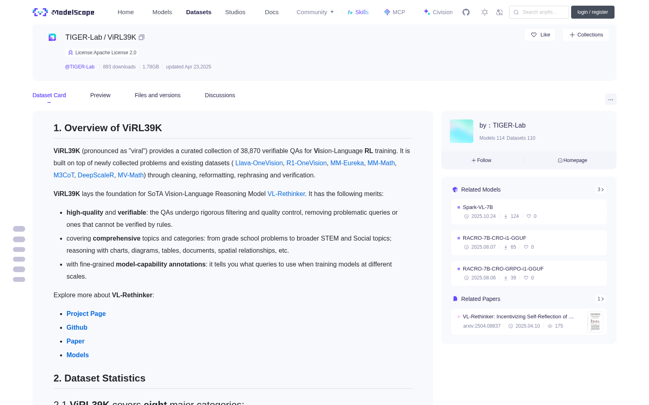Open the MV-Math link

click(x=131, y=175)
